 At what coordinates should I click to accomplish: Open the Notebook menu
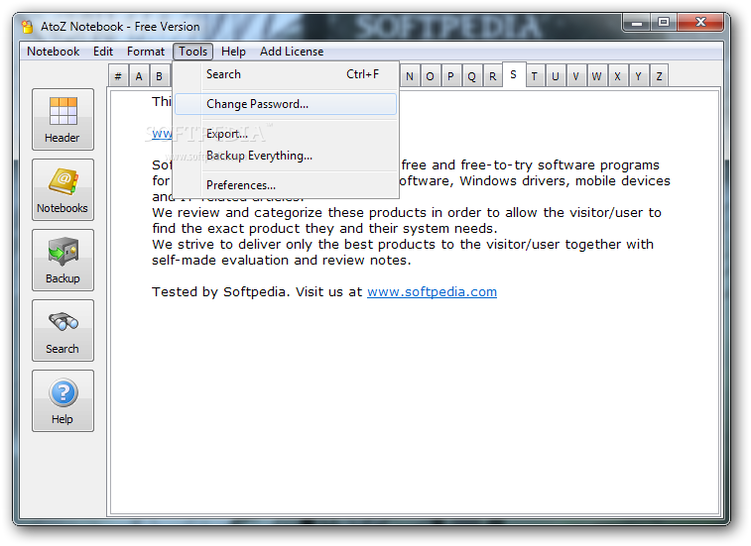[x=54, y=52]
